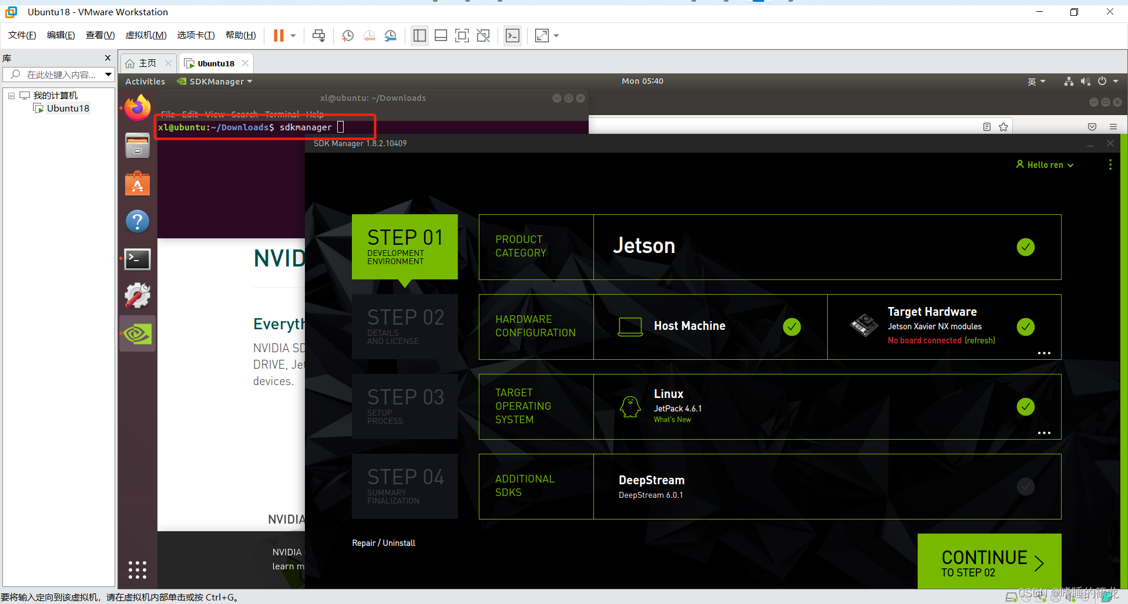Send Ctrl+Alt+Del to the virtual machine
This screenshot has width=1128, height=604.
(x=318, y=36)
